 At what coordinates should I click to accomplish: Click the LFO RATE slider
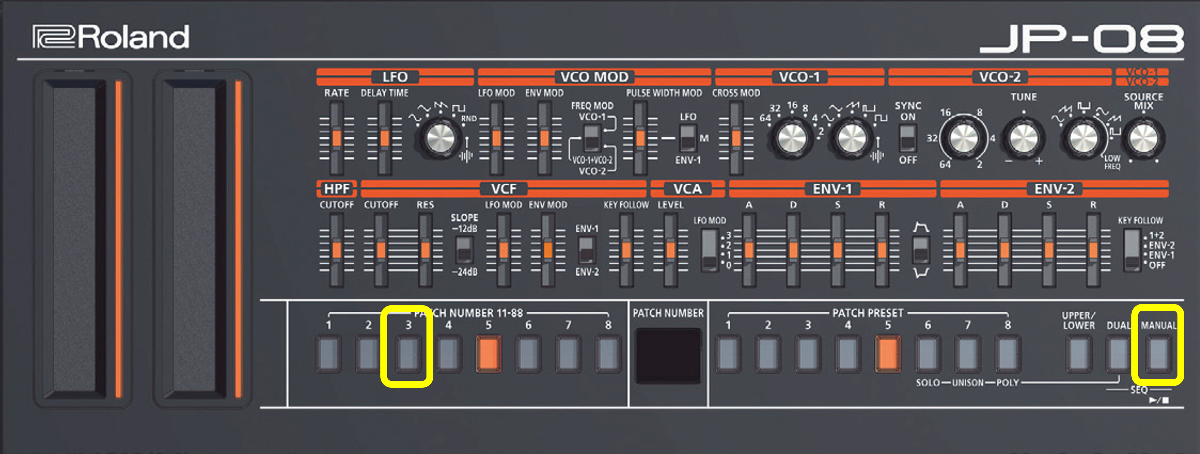pyautogui.click(x=336, y=138)
